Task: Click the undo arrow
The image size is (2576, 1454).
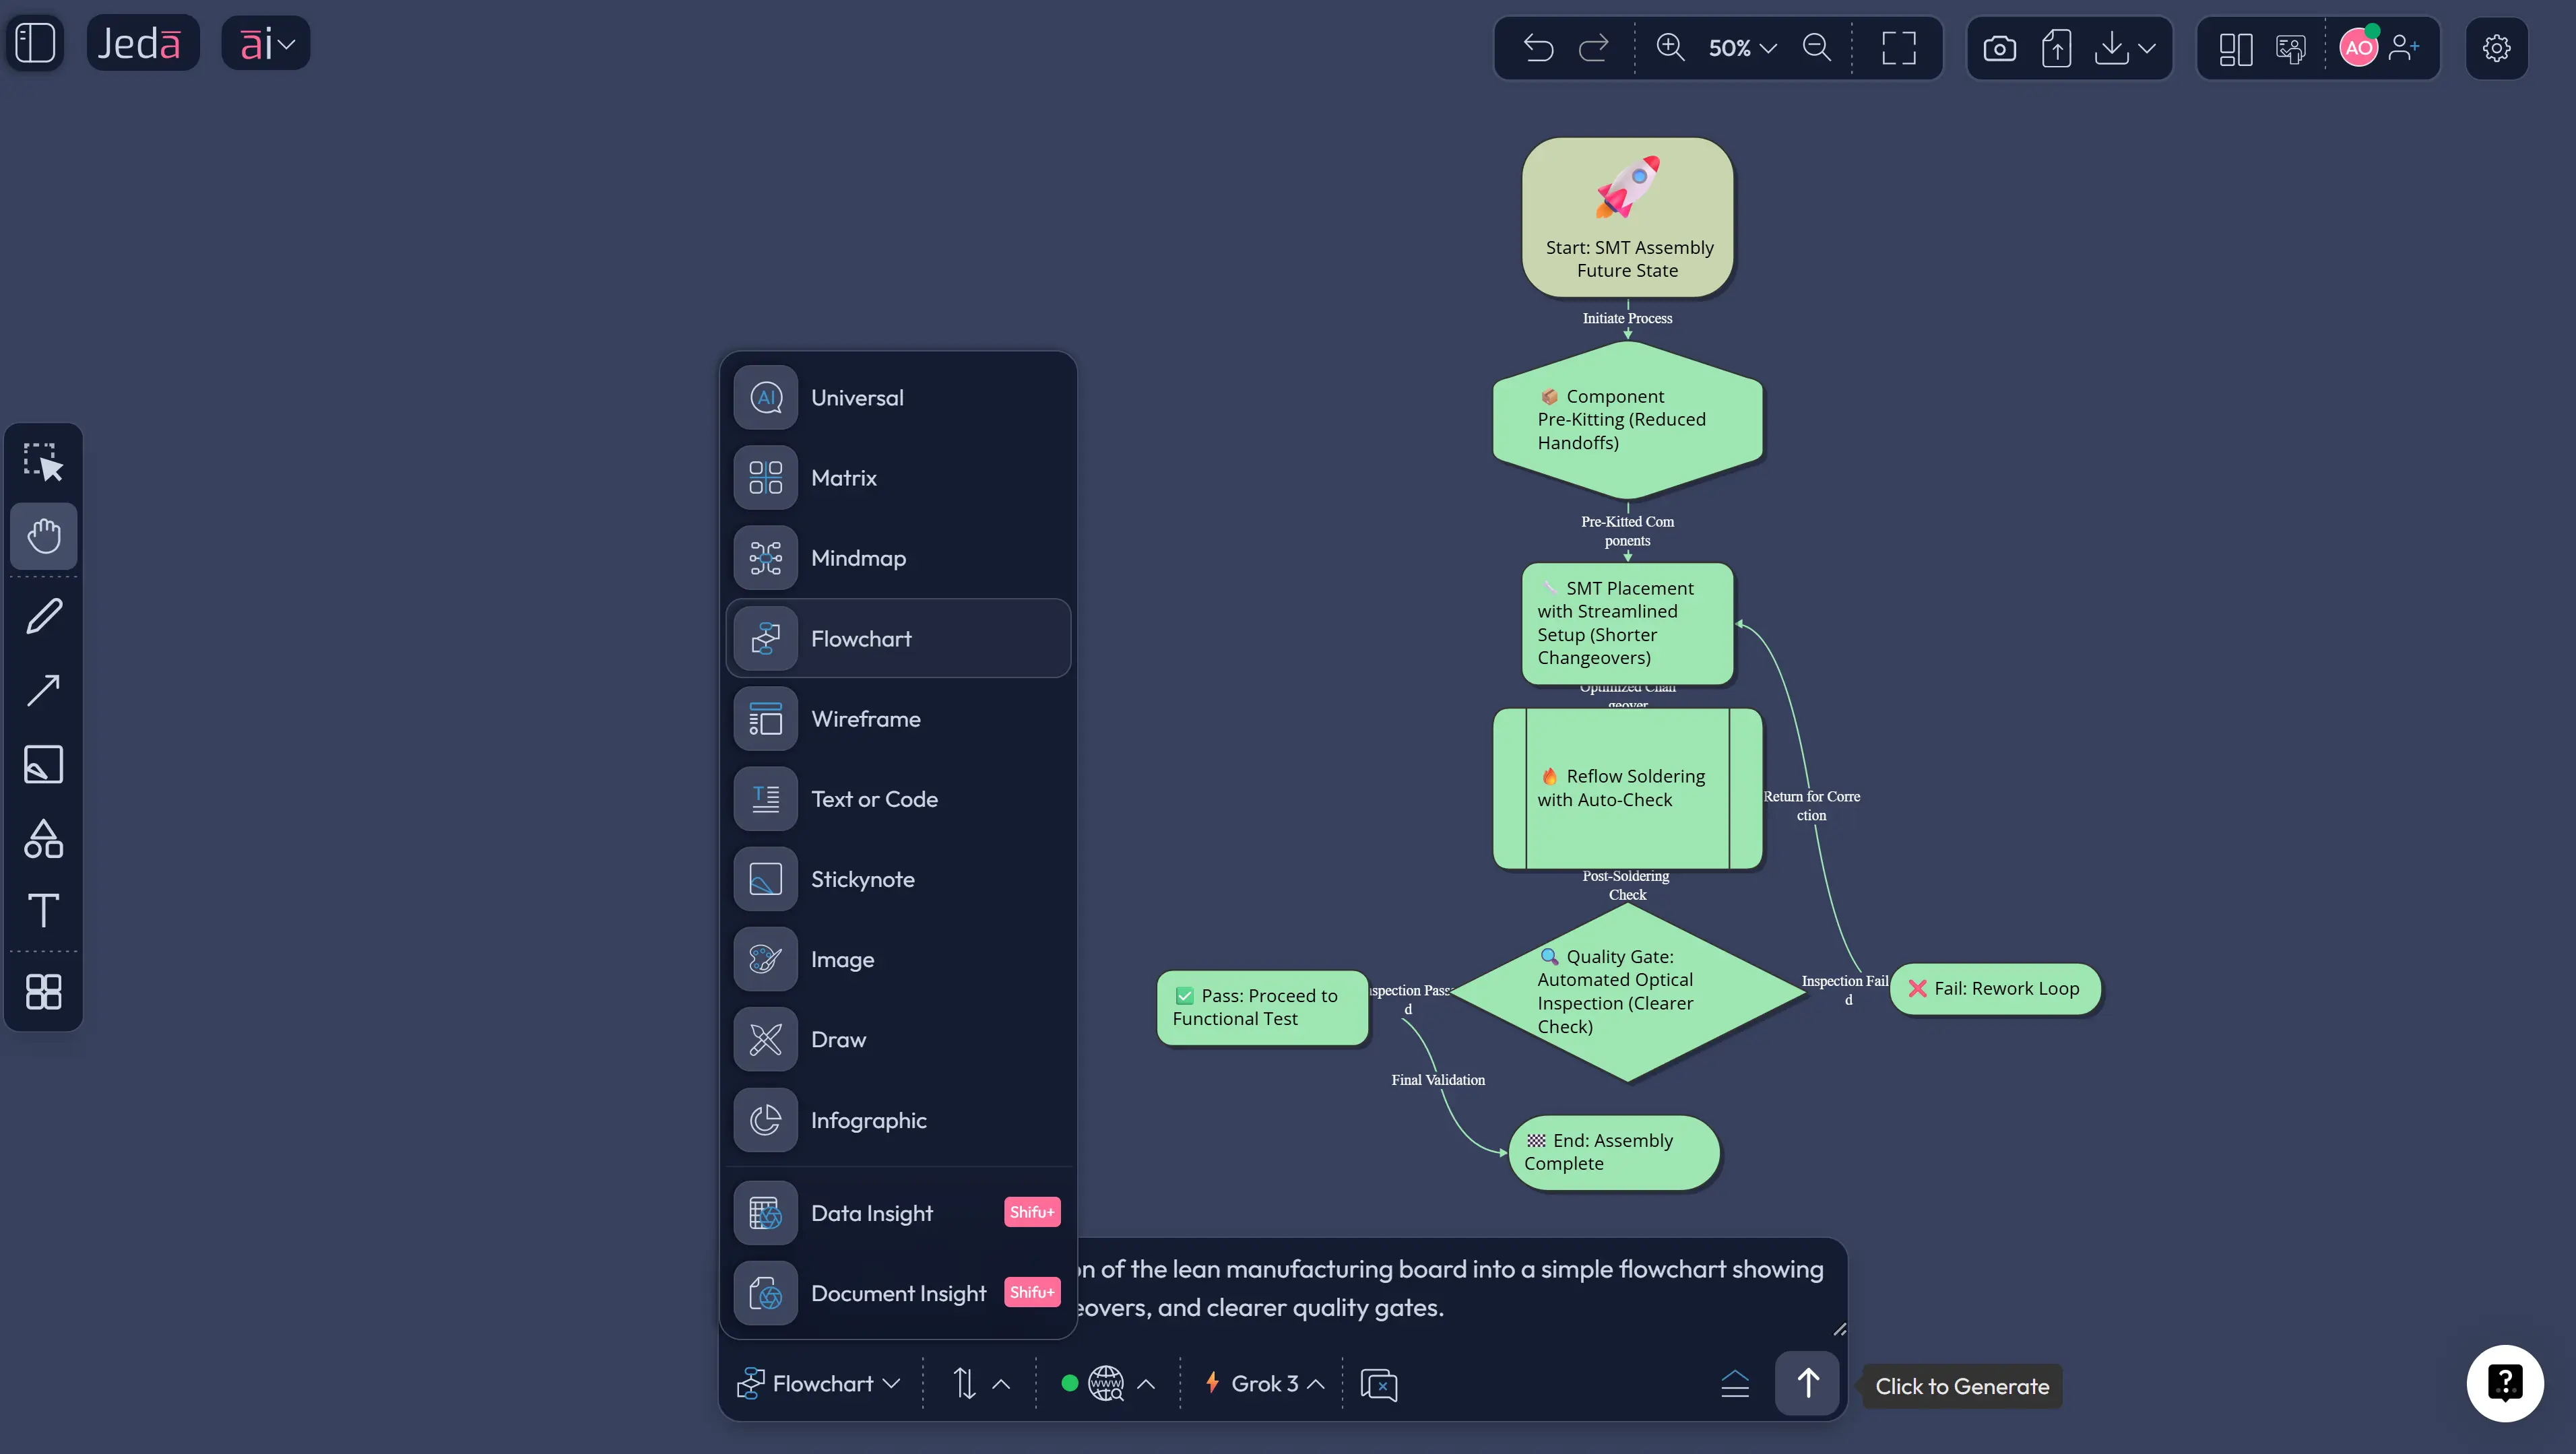Action: coord(1538,48)
